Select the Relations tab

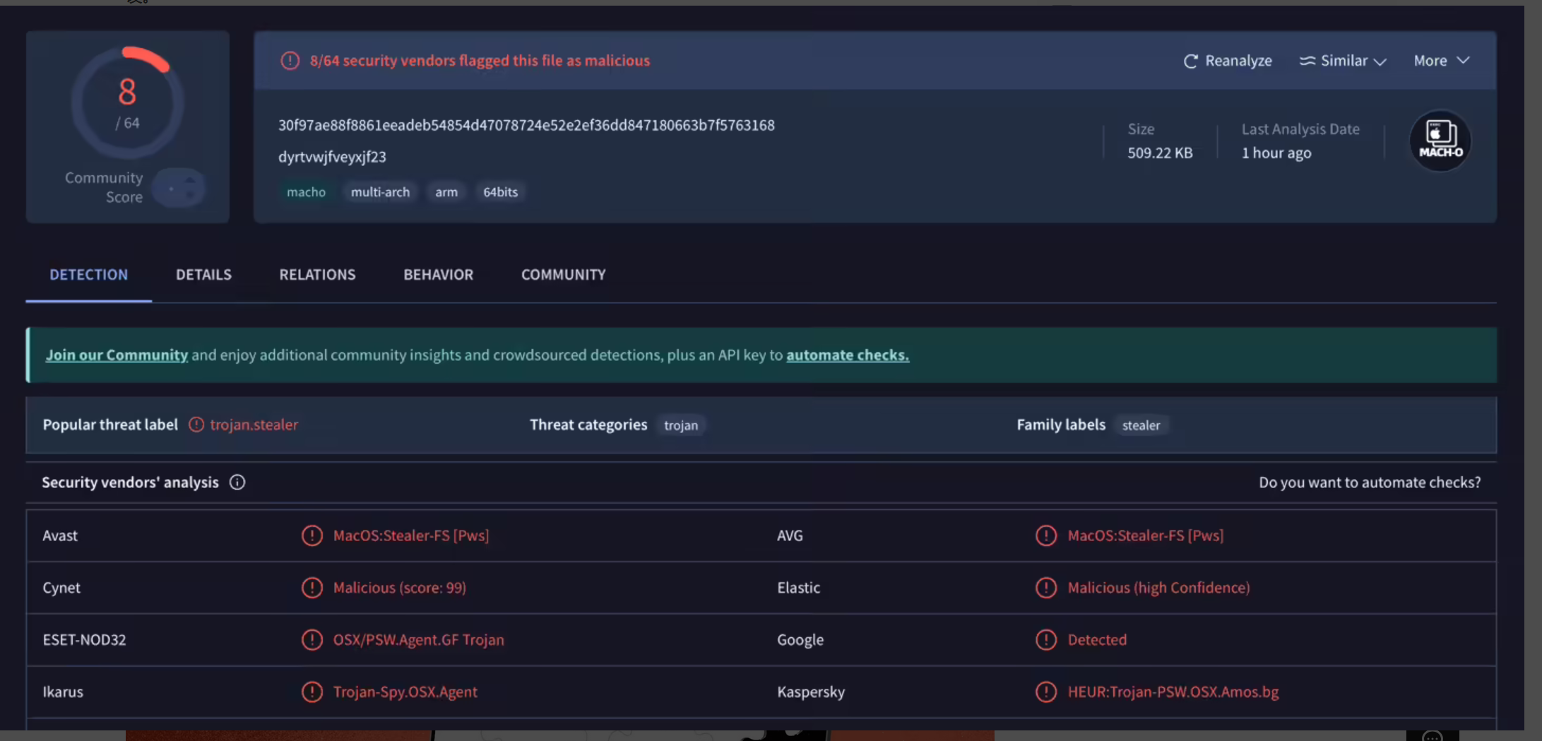coord(317,275)
